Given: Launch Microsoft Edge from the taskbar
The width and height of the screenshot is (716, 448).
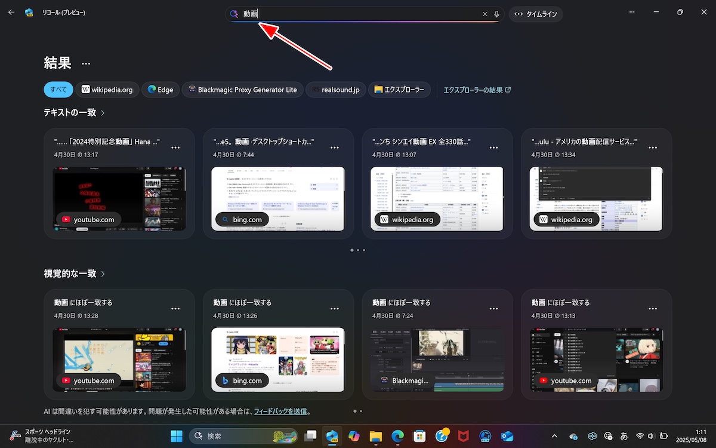Looking at the screenshot, I should coord(397,436).
